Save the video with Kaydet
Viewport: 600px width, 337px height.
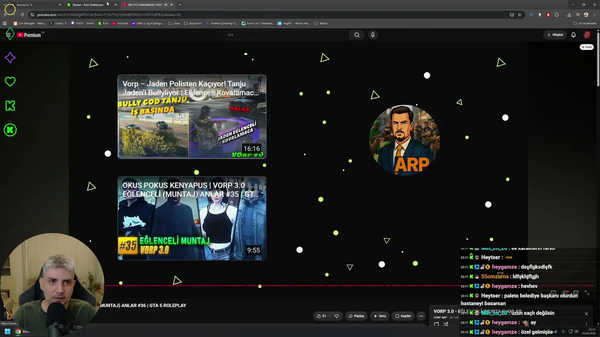tap(403, 316)
